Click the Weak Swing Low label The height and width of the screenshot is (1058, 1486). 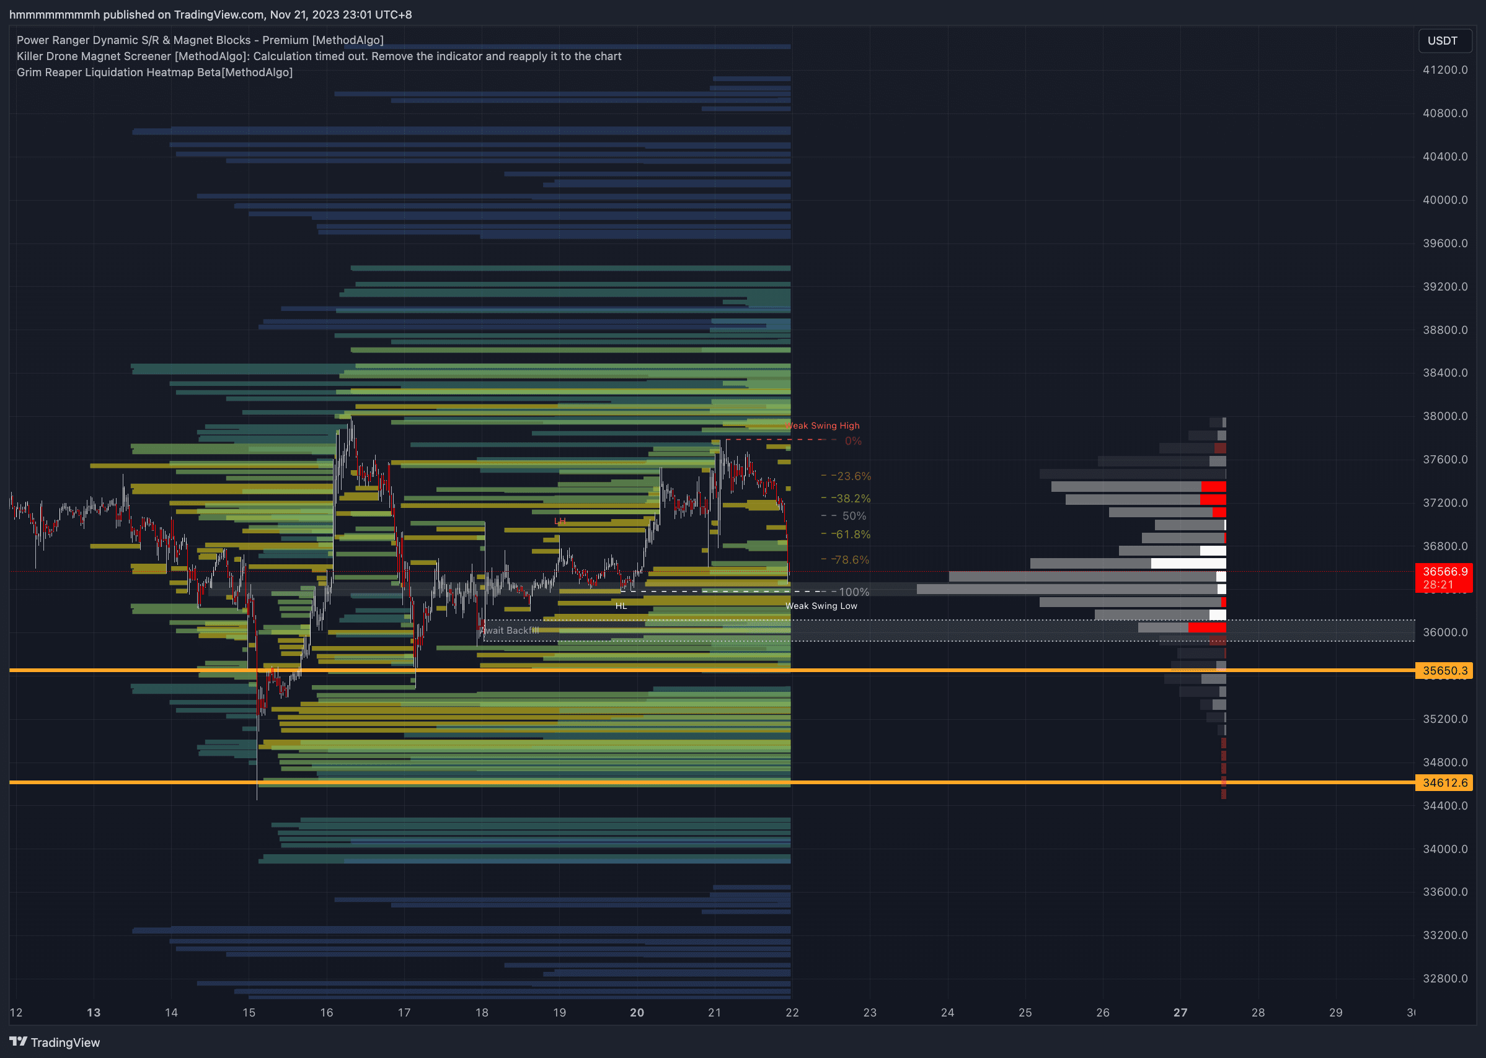822,606
